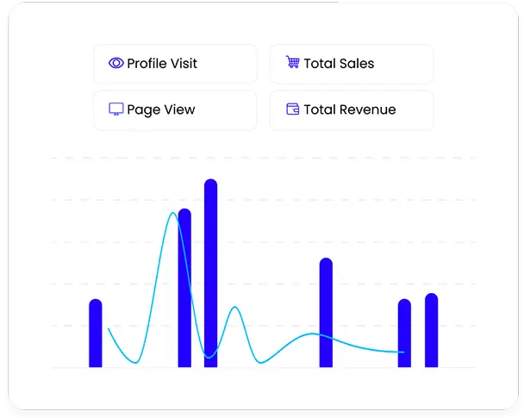The width and height of the screenshot is (524, 418).
Task: Open the Total Revenue metric
Action: [352, 110]
